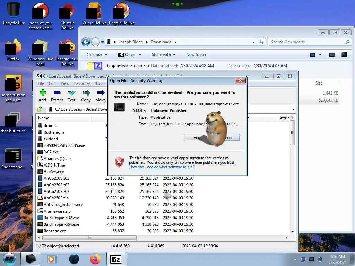Click the 7-Zip horizontal scrollbar thumb

[89, 238]
